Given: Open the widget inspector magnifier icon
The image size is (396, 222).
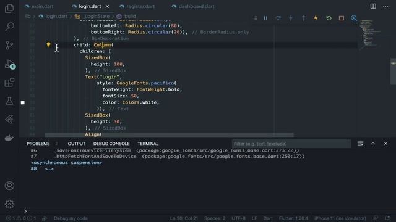Looking at the screenshot, I should [x=354, y=18].
